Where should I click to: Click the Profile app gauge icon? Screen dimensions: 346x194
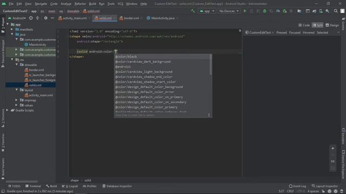(278, 11)
